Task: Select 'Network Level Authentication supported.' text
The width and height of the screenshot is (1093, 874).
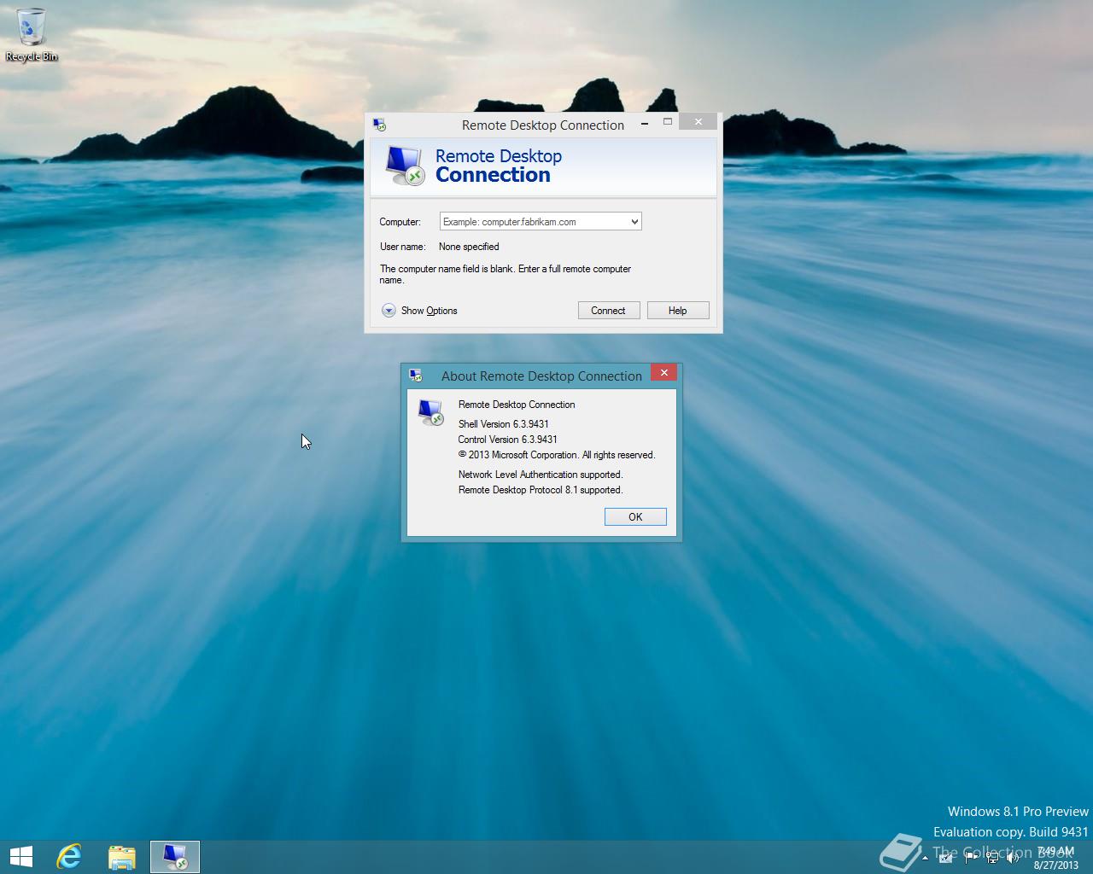Action: click(x=541, y=475)
